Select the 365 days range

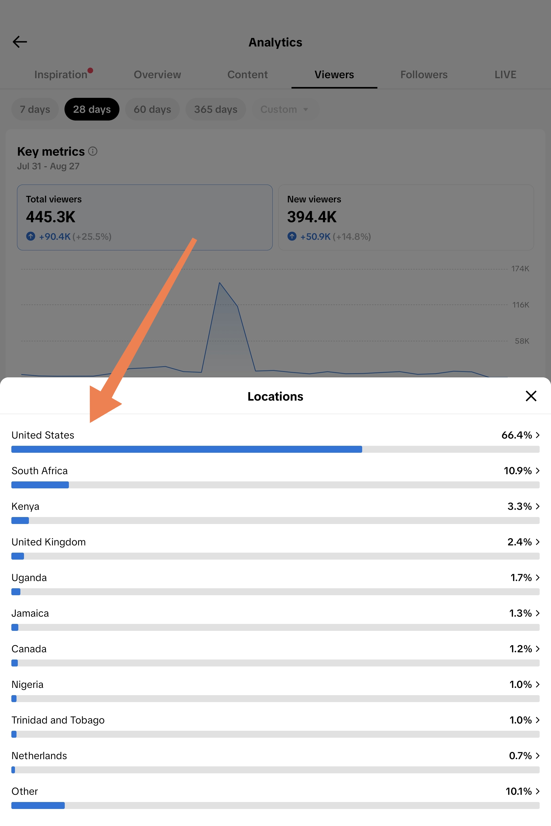pos(216,109)
